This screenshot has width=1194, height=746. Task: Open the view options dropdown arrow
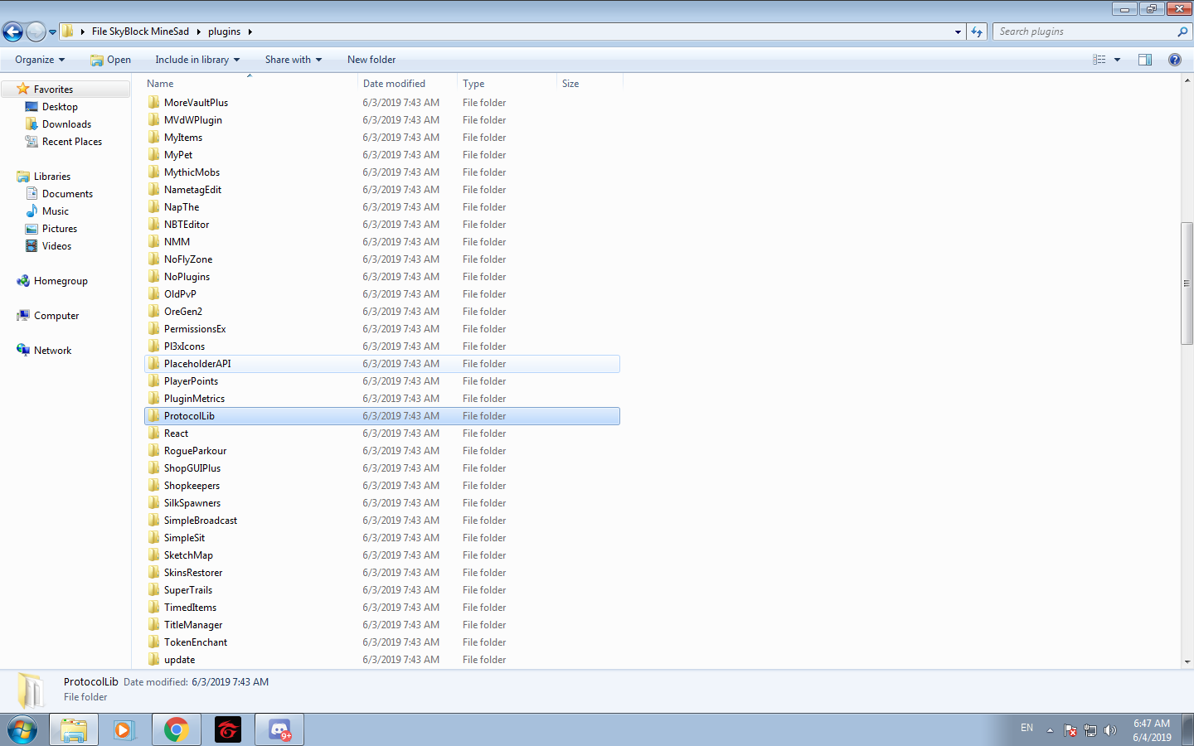pos(1117,60)
